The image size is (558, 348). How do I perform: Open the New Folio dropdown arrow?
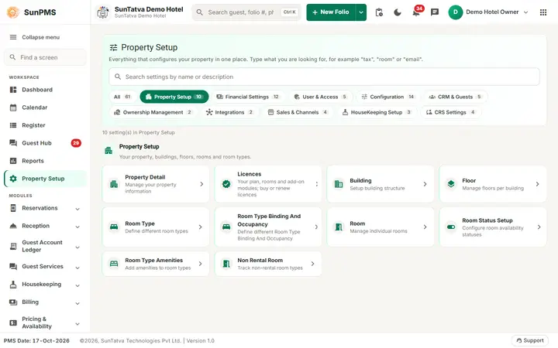pos(361,12)
